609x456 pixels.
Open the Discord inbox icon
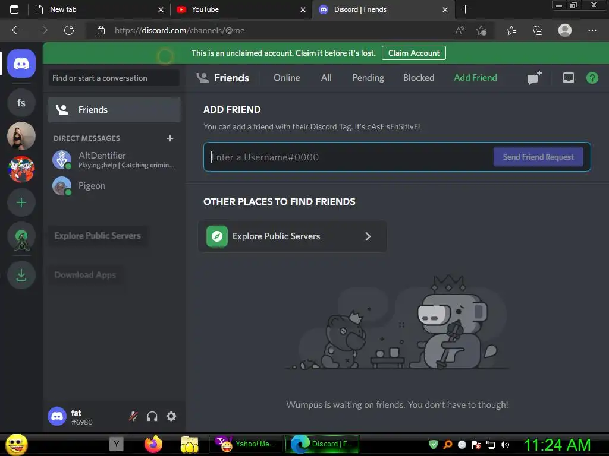568,78
